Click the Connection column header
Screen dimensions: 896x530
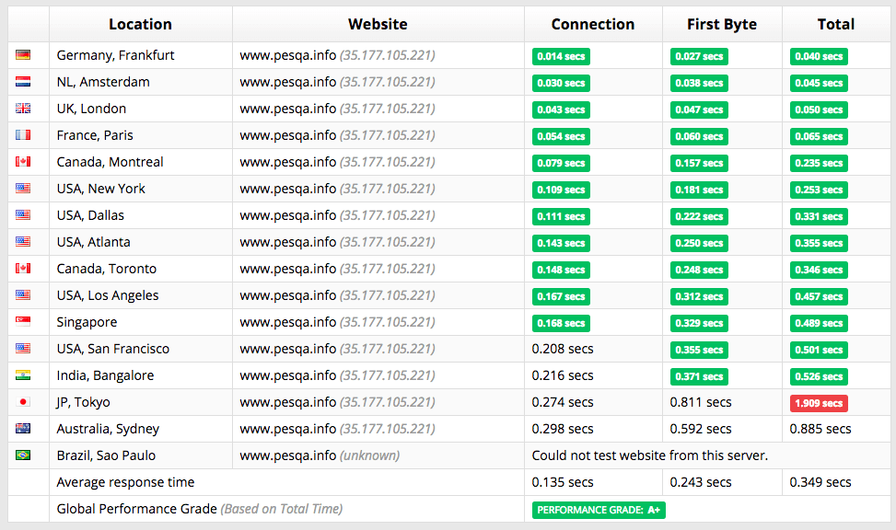tap(593, 24)
